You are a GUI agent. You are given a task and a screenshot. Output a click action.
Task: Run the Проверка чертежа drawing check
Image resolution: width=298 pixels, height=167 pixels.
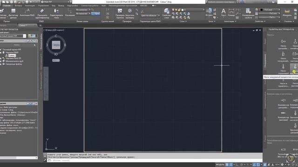[x=120, y=13]
